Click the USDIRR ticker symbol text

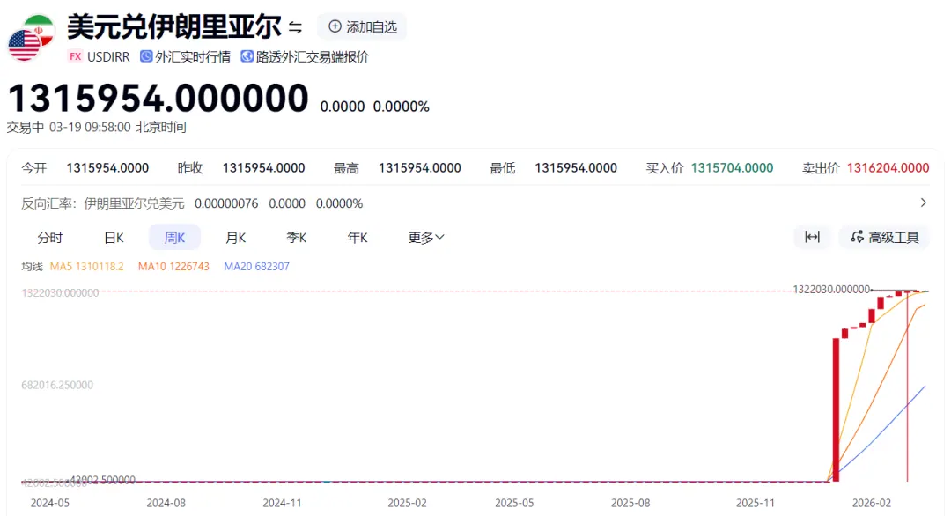click(108, 56)
